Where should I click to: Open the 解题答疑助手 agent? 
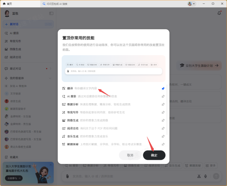click(28, 109)
